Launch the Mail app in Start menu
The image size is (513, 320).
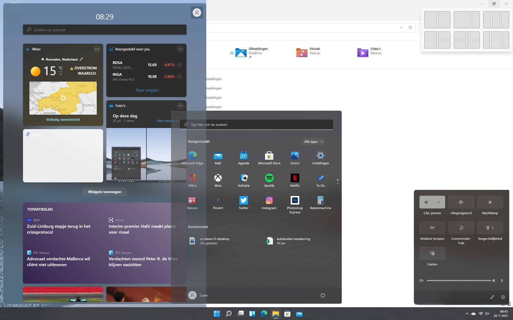[x=218, y=158]
